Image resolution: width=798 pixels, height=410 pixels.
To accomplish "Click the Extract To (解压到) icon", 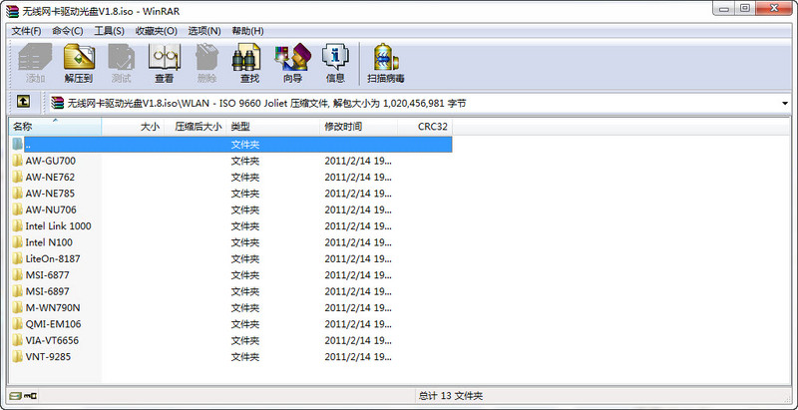I will [79, 64].
